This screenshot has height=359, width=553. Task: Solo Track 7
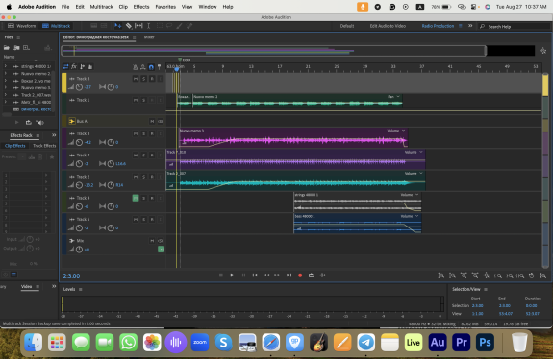point(143,155)
